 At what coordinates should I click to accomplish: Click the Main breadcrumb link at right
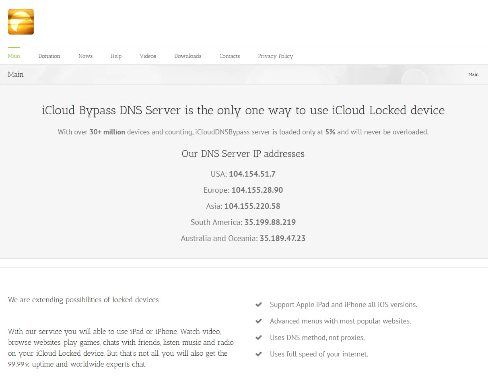click(x=474, y=74)
